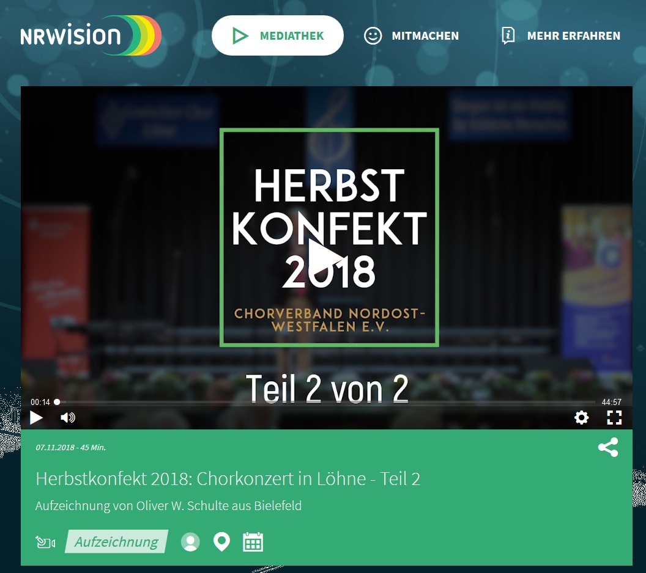Click the camera recording format icon
The height and width of the screenshot is (573, 646).
click(x=45, y=542)
